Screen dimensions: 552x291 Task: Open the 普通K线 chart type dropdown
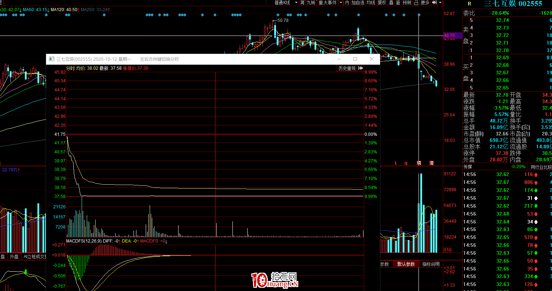tap(286, 3)
